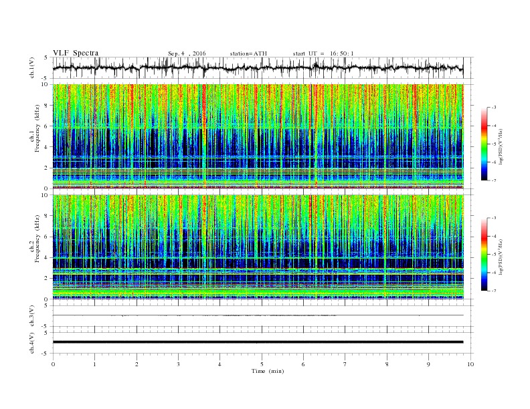Click the "ch.1(V)" waveform axis label

click(x=32, y=67)
